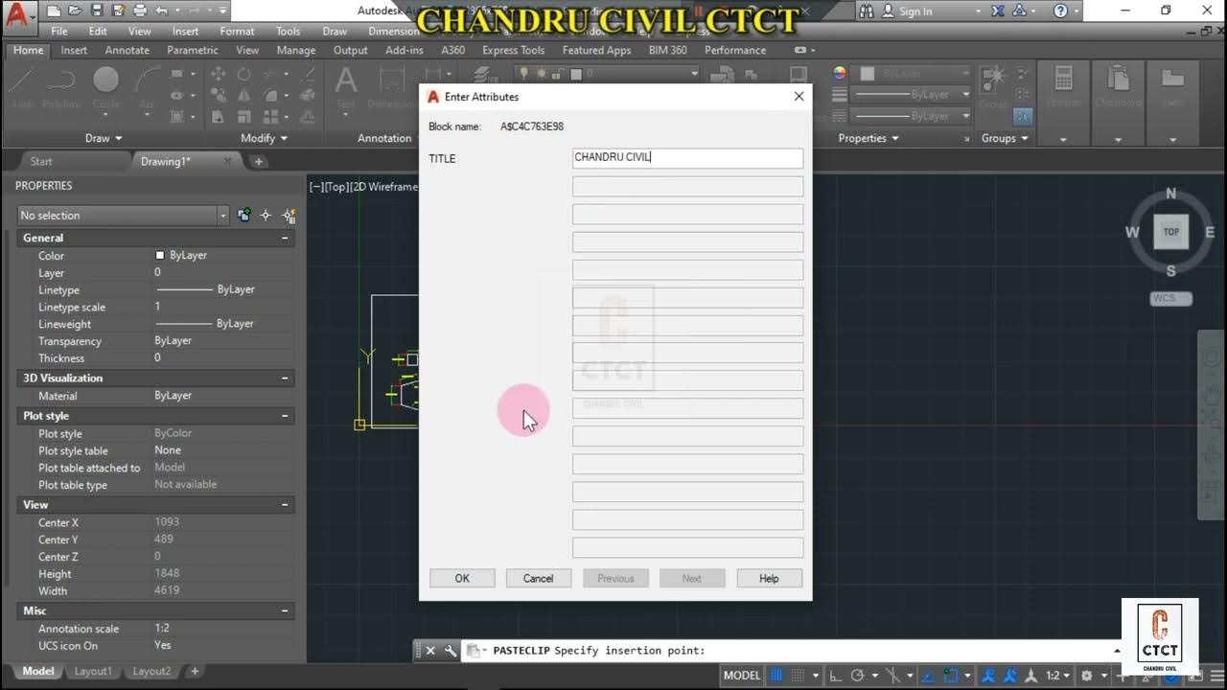This screenshot has width=1227, height=690.
Task: Toggle snap mode in status bar
Action: pos(798,675)
